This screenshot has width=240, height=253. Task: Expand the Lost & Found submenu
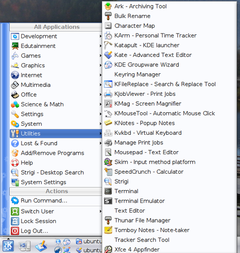56,143
